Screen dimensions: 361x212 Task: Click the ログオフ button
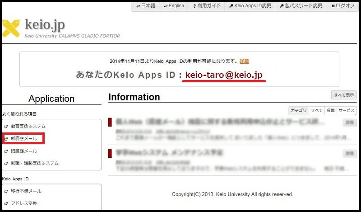[342, 6]
